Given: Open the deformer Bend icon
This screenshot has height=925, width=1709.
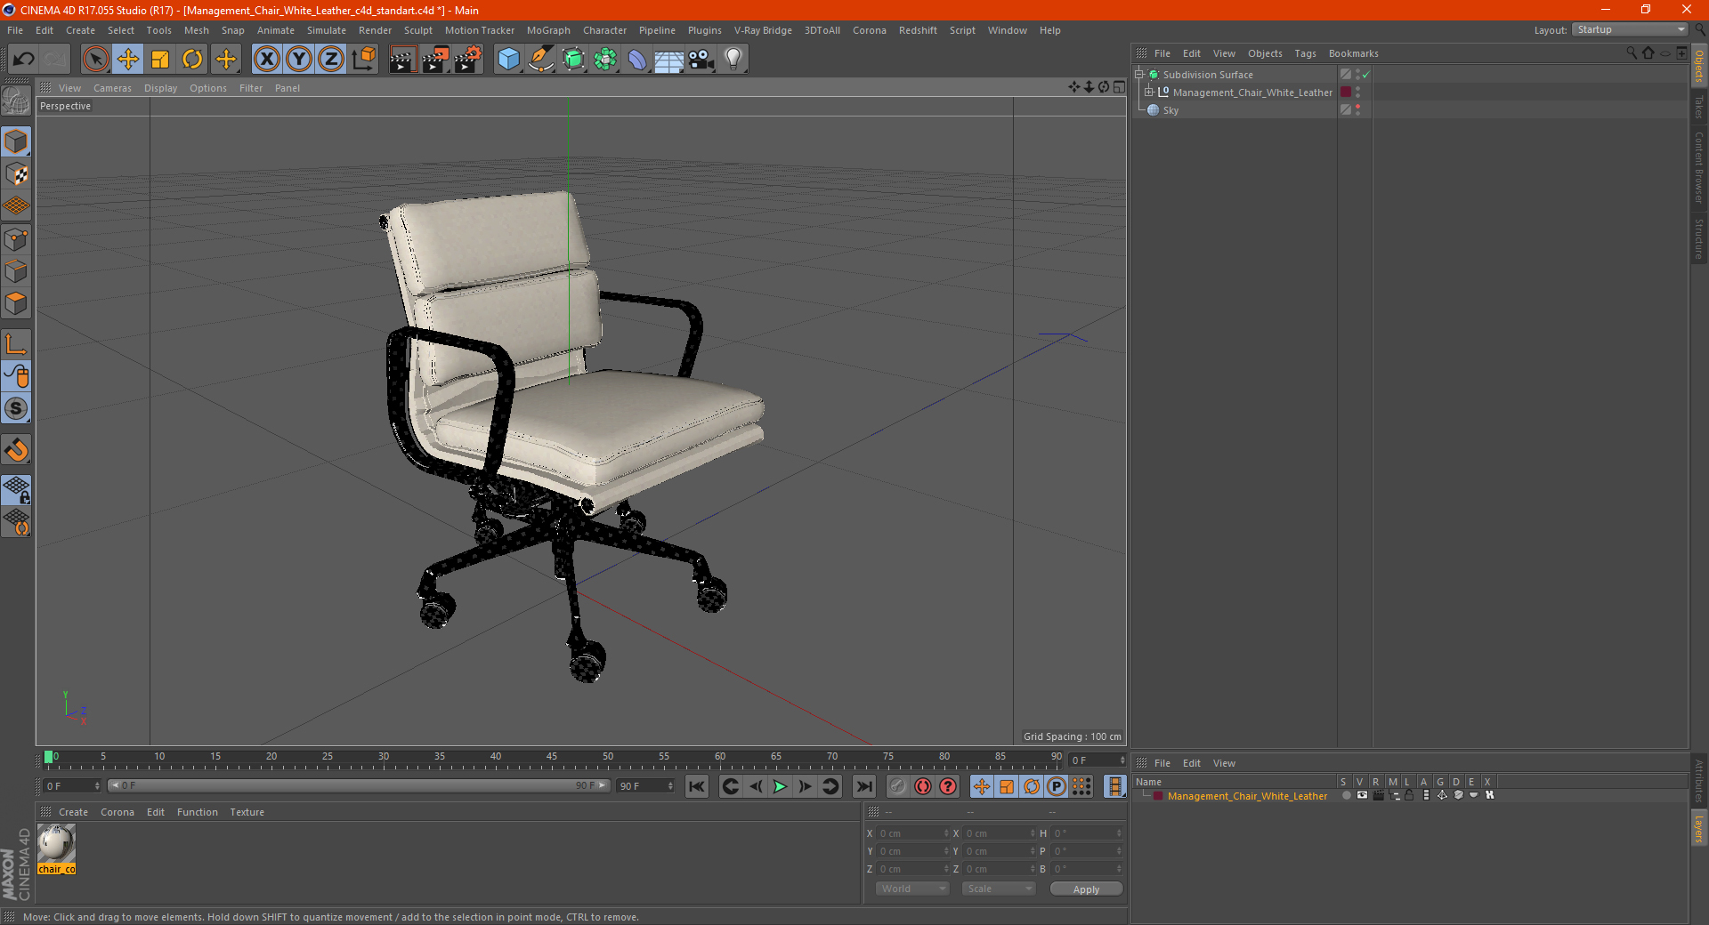Looking at the screenshot, I should [x=637, y=60].
